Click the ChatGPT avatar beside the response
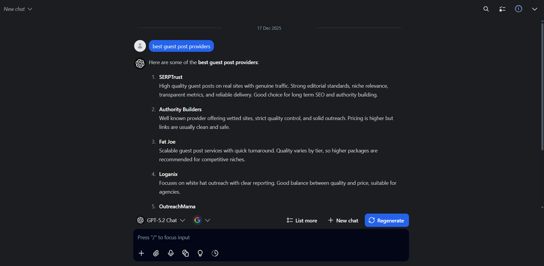Viewport: 544px width, 266px height. click(140, 63)
